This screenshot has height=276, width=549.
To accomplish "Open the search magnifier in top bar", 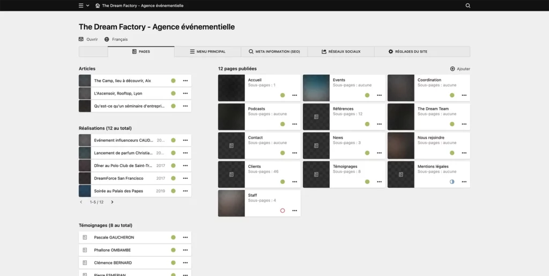I will pos(468,5).
